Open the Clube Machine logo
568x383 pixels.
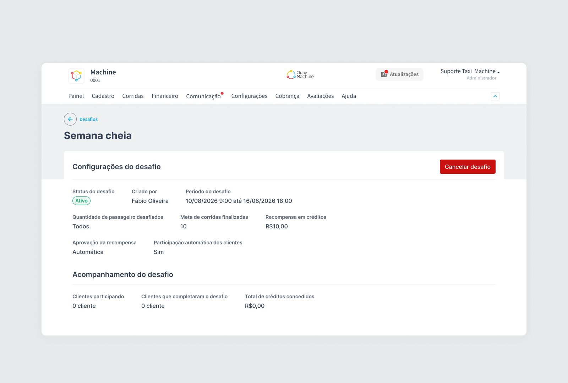tap(300, 74)
